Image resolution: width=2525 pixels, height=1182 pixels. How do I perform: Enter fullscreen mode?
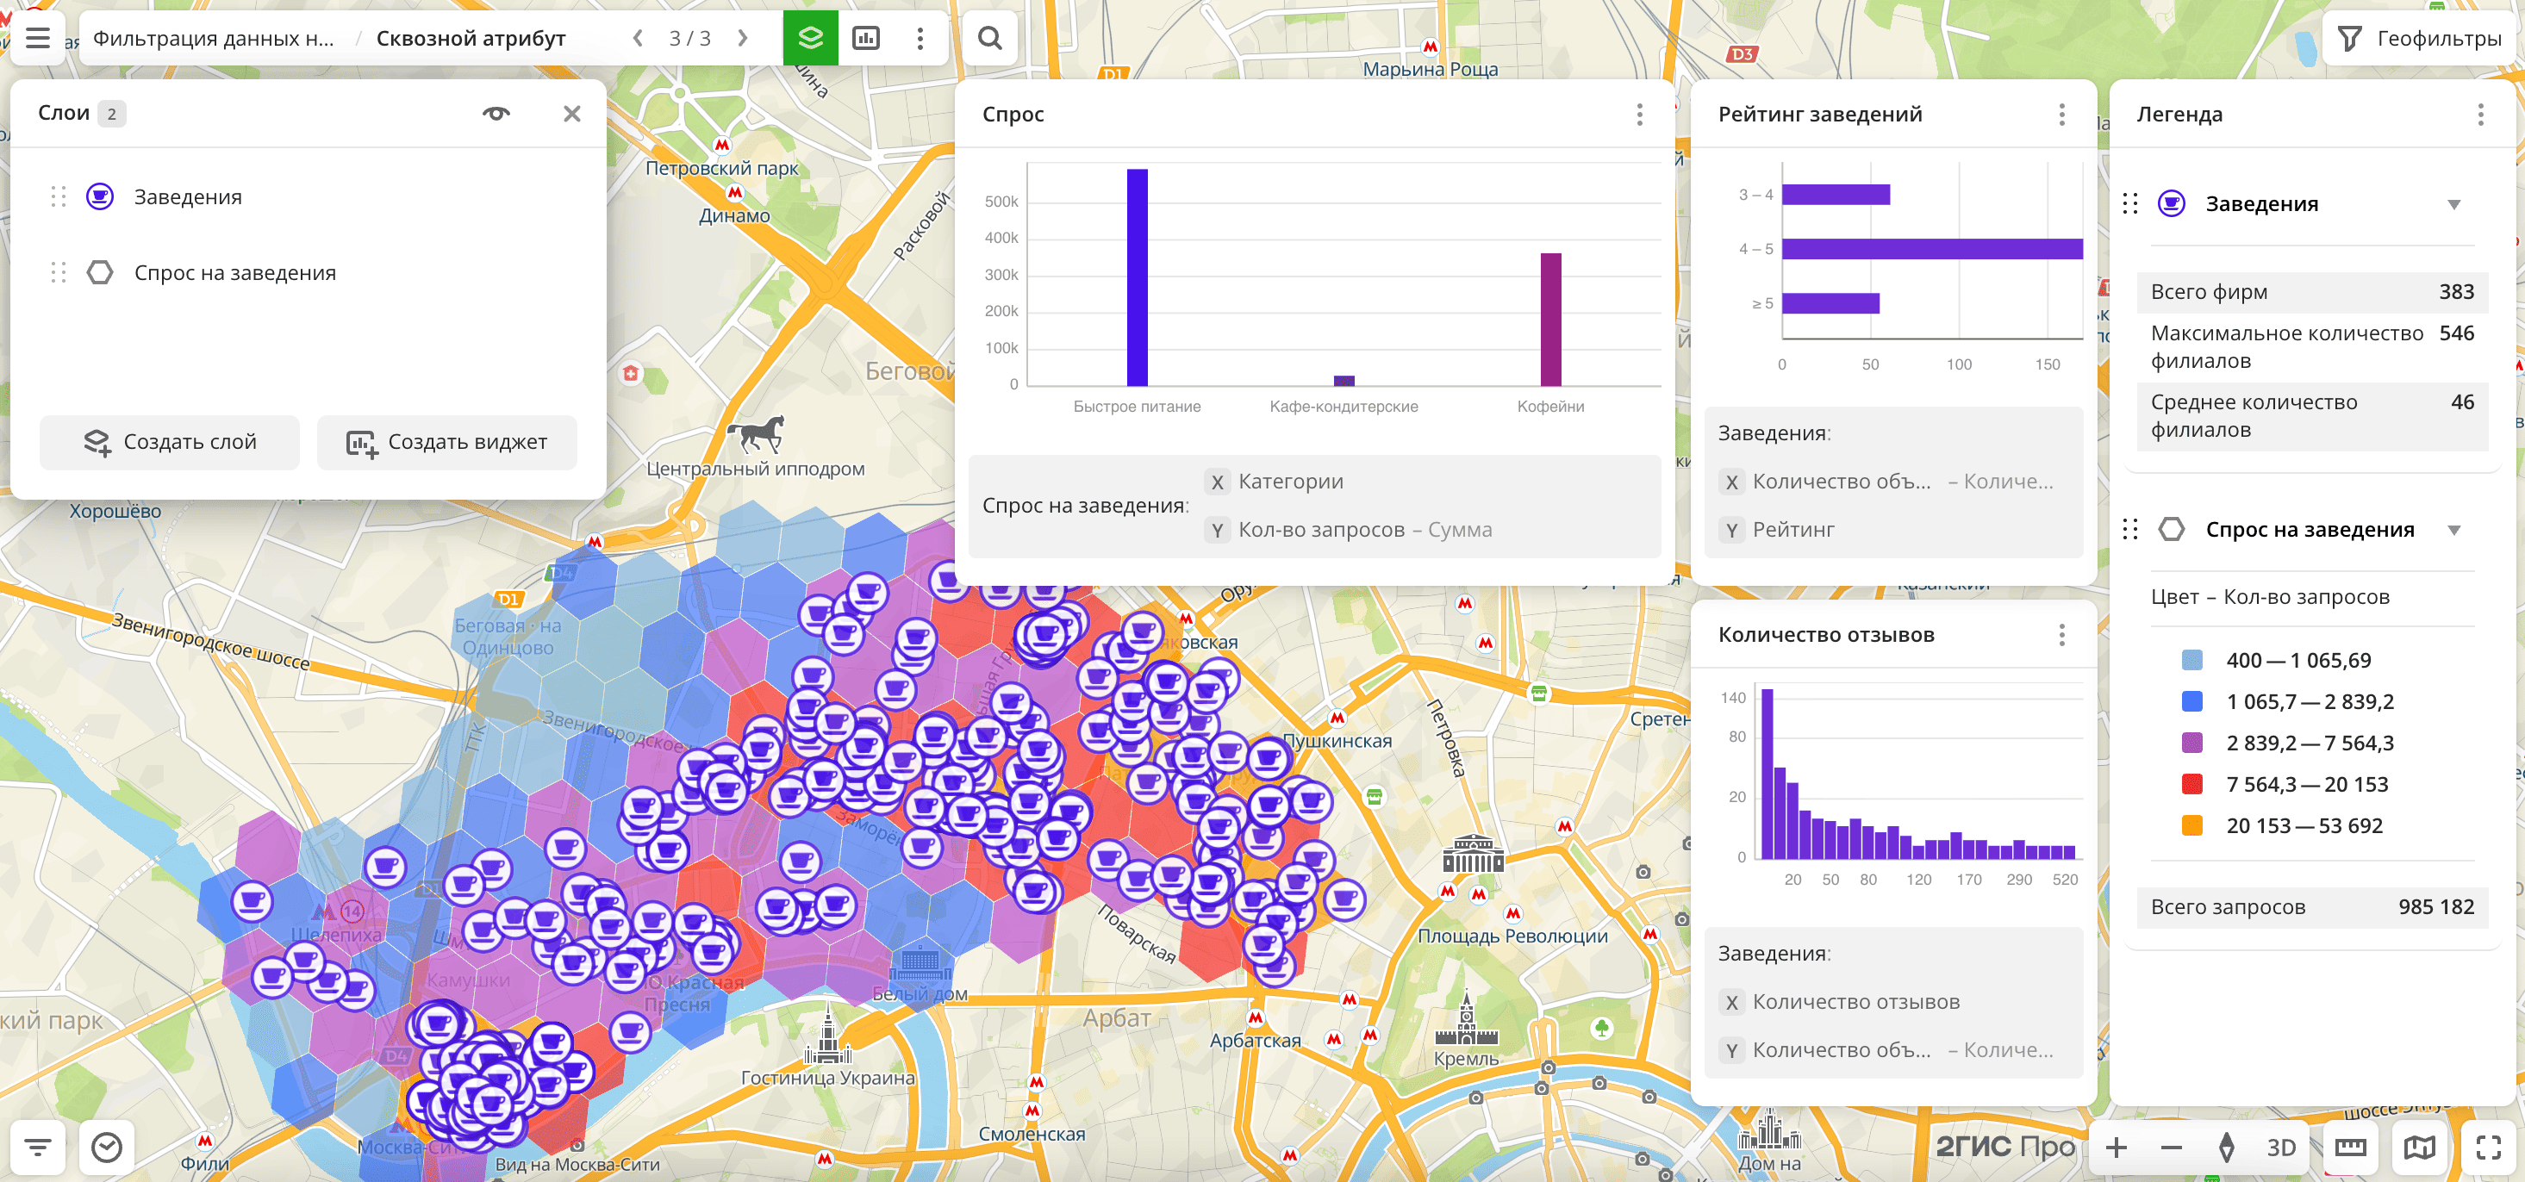pyautogui.click(x=2488, y=1147)
